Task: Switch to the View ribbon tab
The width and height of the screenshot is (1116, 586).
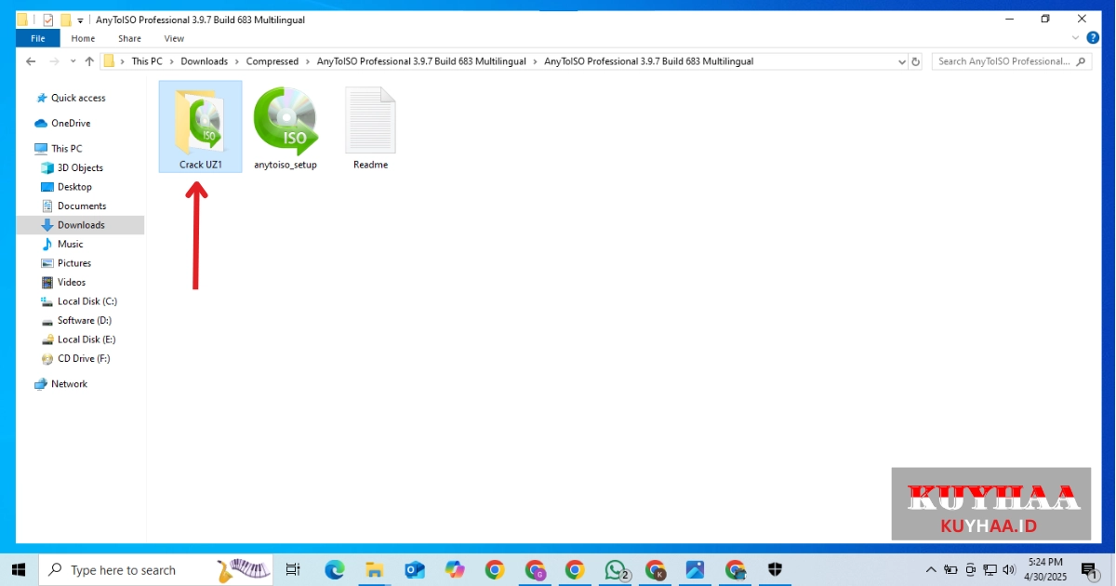Action: tap(174, 38)
